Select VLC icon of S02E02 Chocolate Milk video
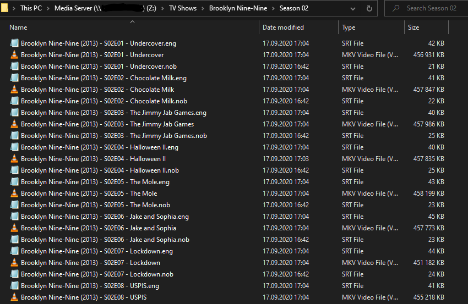This screenshot has width=468, height=304. click(x=14, y=90)
